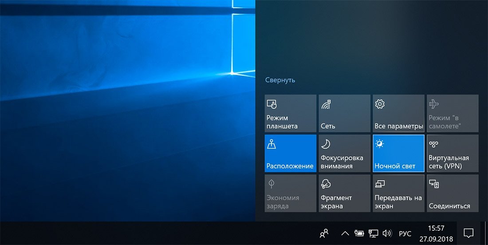
Task: Toggle the Экономия заряда battery saver tile
Action: click(291, 194)
